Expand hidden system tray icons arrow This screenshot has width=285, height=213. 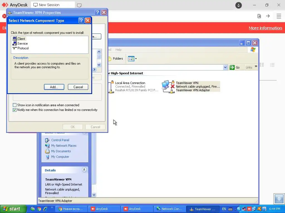point(239,209)
